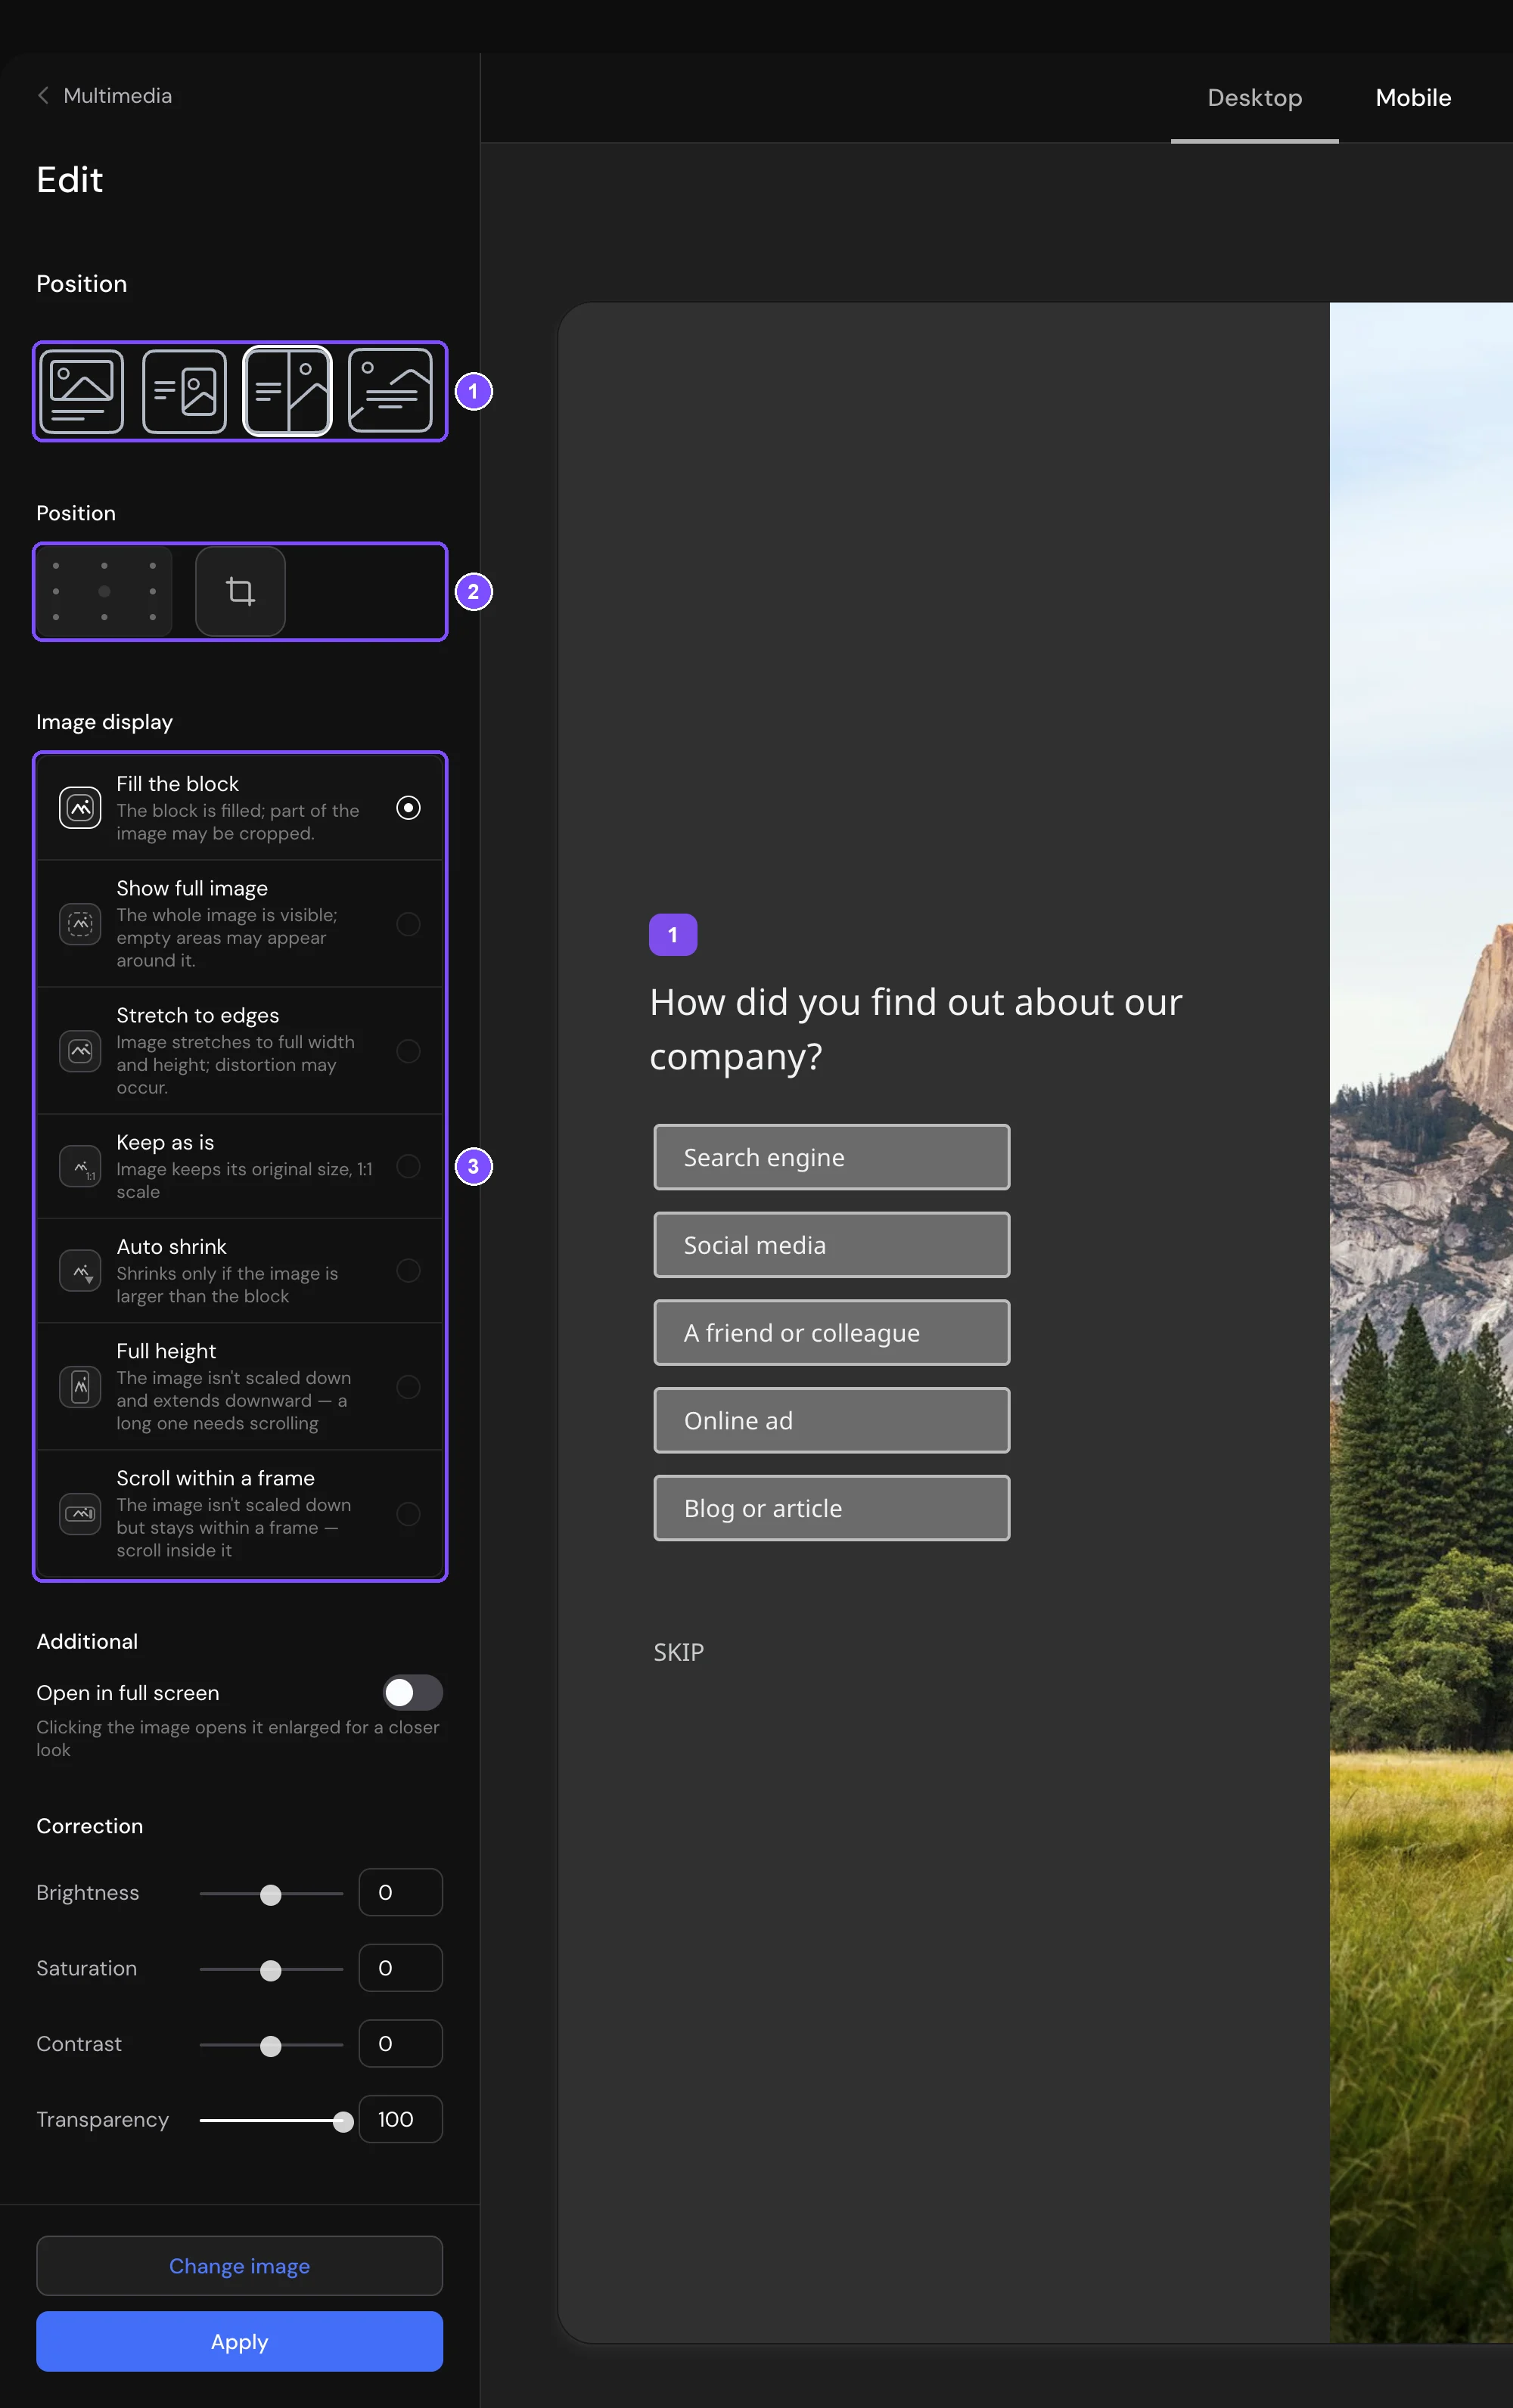Click the Scroll within a frame icon
Screen dimensions: 1513x2408
(80, 1513)
